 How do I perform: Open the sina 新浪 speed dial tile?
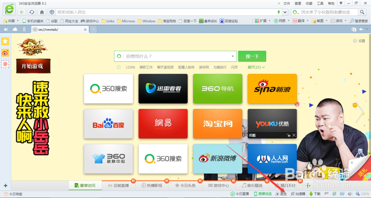pos(272,89)
